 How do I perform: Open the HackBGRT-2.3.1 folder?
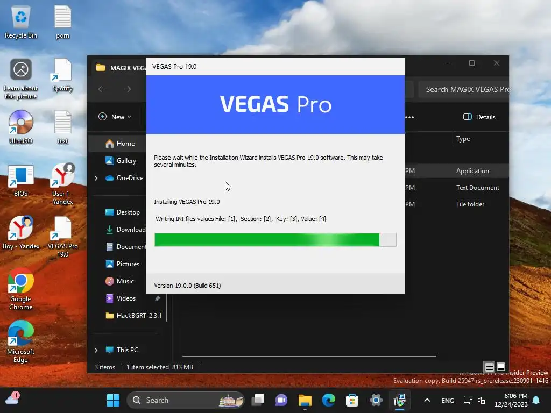point(133,315)
